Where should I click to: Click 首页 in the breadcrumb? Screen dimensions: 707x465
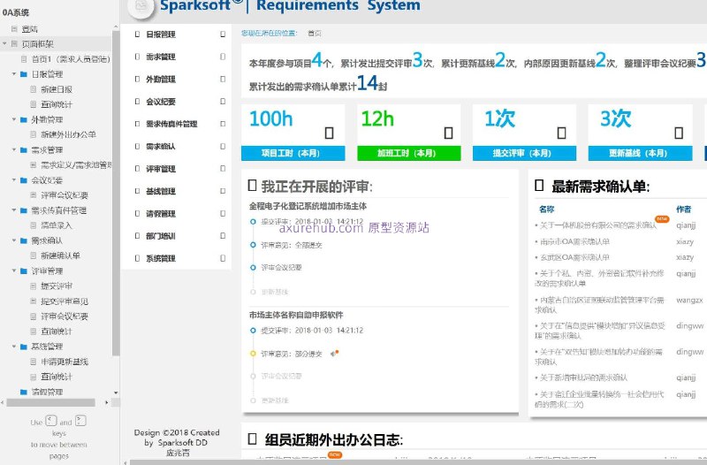315,34
